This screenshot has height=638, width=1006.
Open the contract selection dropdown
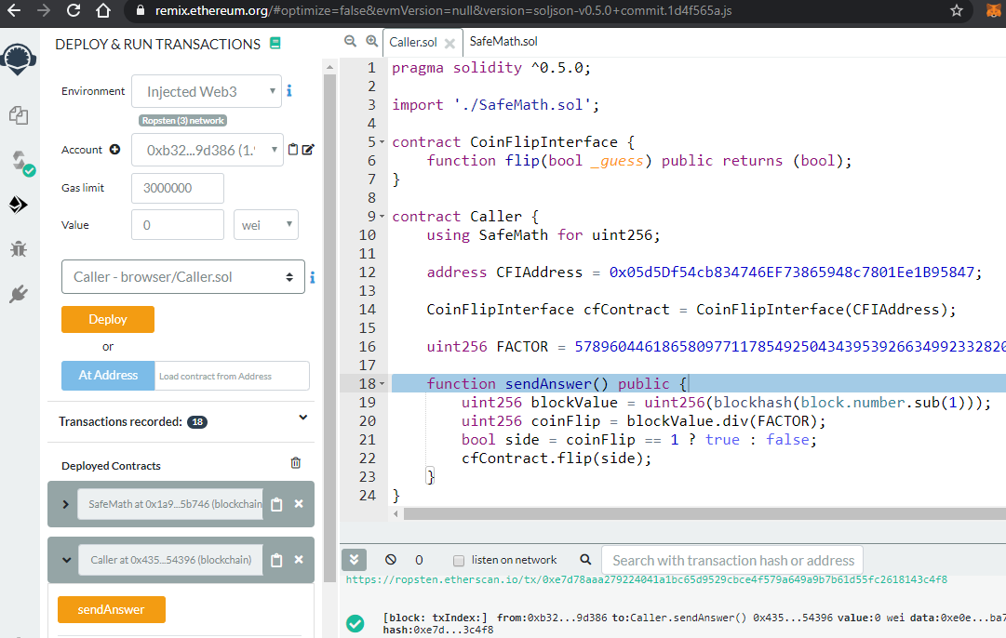(x=182, y=277)
